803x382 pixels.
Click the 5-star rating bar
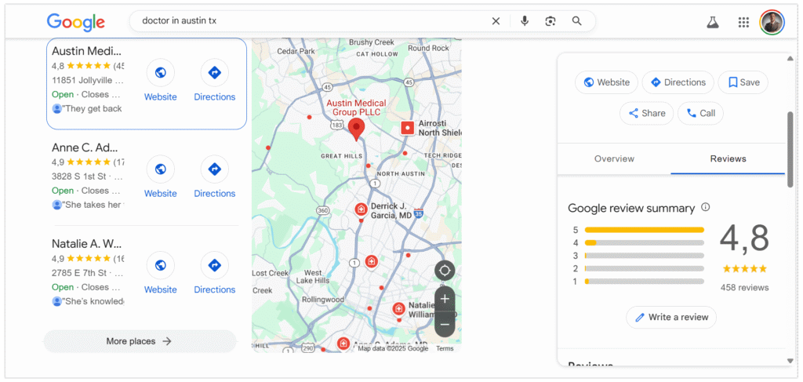(645, 230)
